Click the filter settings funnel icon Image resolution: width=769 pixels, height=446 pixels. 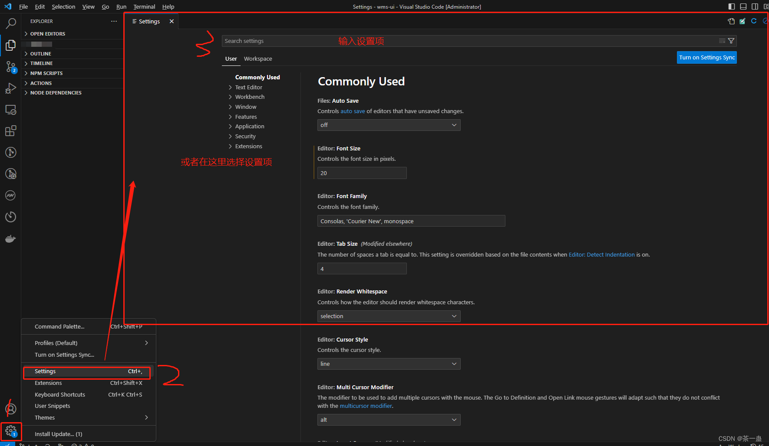(x=731, y=41)
